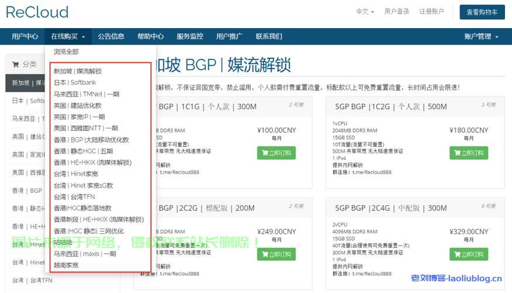Open sidebar category 台湾 | 台湾TFN
Screen dimensions: 512x293
(32, 280)
